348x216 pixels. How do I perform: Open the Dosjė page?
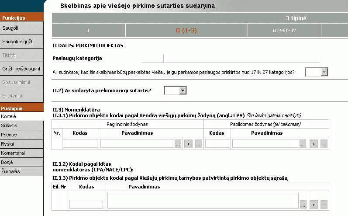tap(21, 162)
